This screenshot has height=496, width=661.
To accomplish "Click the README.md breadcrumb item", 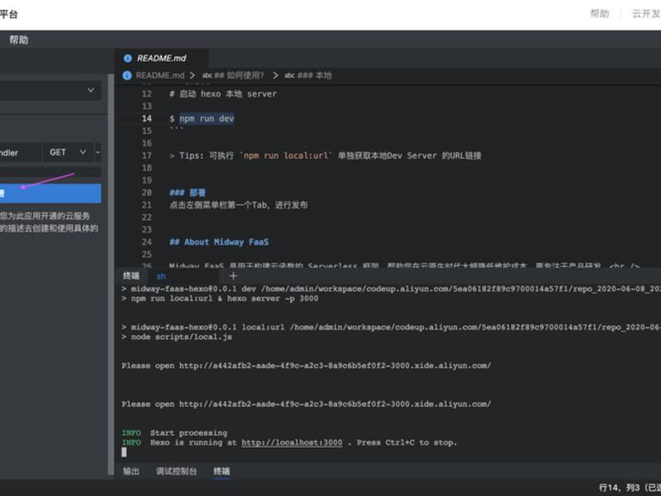I will click(x=159, y=75).
